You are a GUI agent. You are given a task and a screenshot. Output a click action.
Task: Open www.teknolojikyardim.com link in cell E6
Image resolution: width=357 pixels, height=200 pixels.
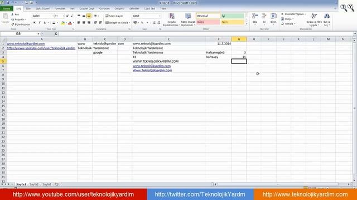click(x=152, y=66)
